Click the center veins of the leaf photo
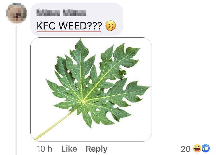This screenshot has width=216, height=155. click(83, 102)
